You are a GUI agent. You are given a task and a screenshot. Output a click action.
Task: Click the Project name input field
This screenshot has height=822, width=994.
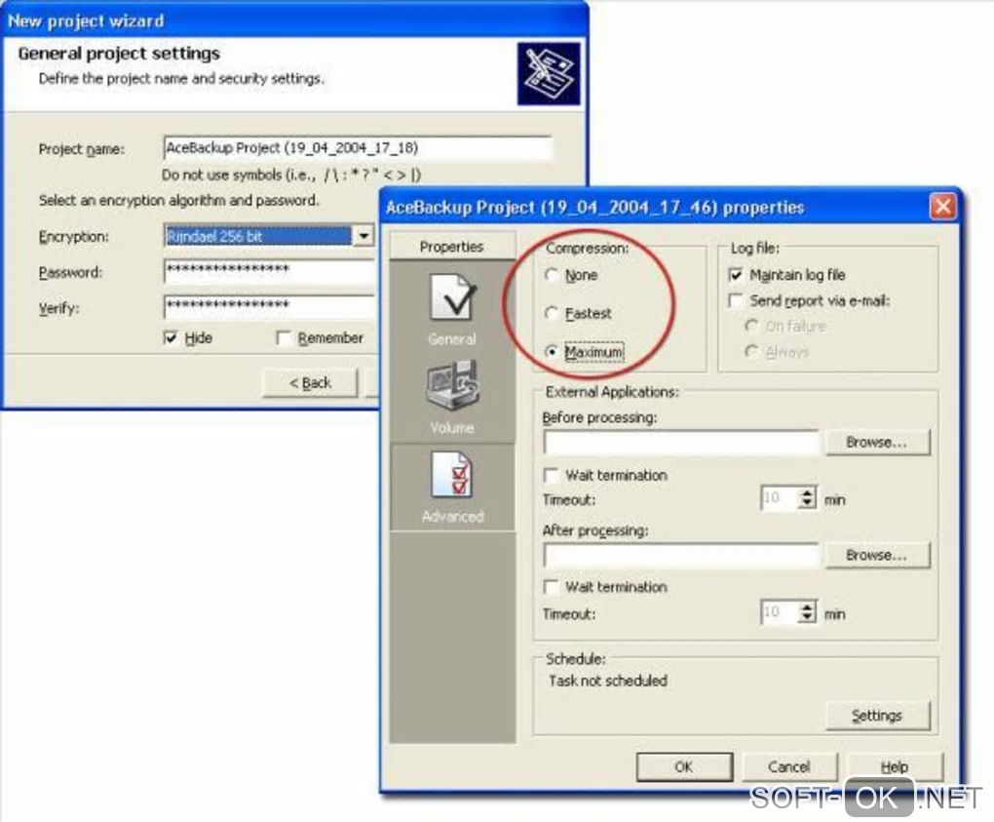[x=358, y=148]
